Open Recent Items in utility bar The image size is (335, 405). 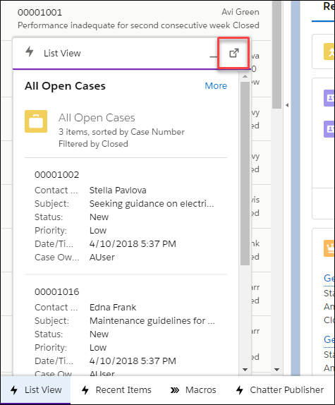(x=116, y=389)
